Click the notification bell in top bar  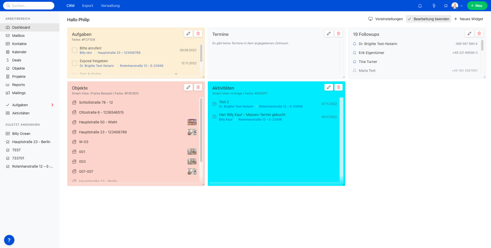[420, 6]
